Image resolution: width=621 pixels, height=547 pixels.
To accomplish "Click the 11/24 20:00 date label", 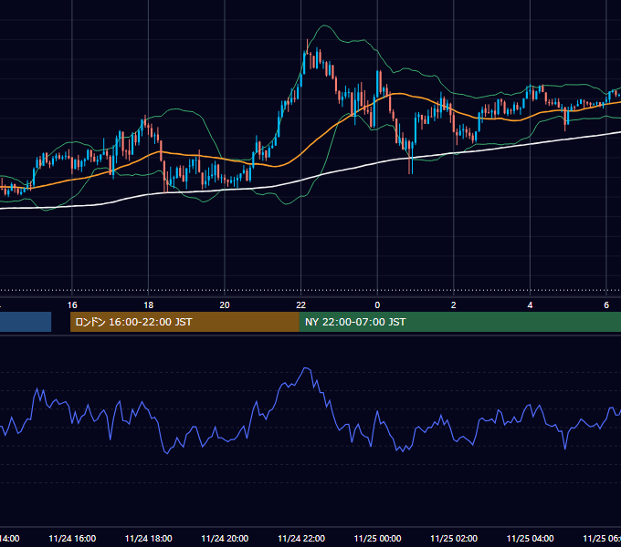I will [x=225, y=539].
